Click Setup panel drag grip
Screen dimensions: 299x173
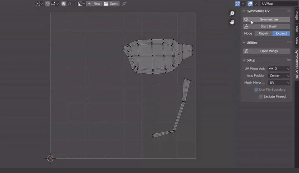pyautogui.click(x=289, y=60)
